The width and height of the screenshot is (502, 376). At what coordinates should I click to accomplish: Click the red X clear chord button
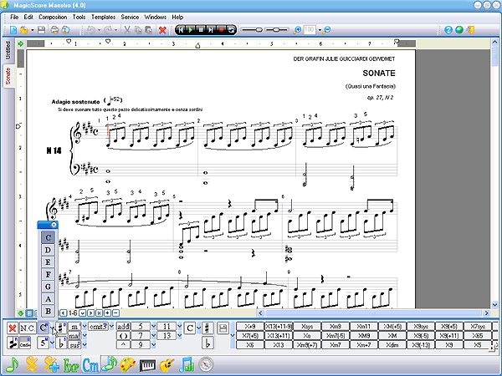pyautogui.click(x=13, y=328)
